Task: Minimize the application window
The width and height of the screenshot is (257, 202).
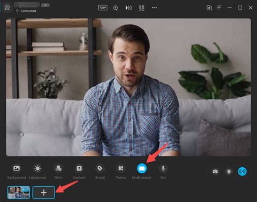Action: click(230, 8)
